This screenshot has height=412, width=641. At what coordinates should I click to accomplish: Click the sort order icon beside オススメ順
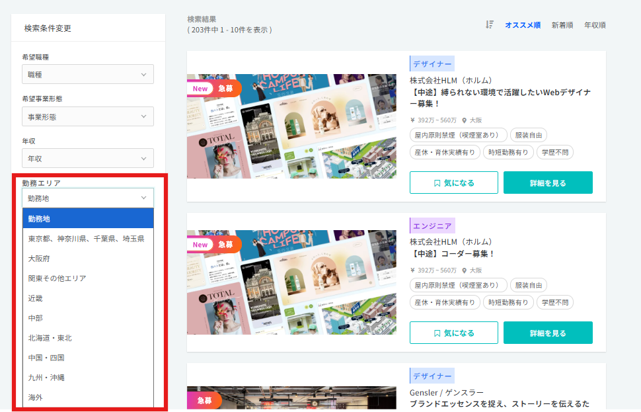489,24
